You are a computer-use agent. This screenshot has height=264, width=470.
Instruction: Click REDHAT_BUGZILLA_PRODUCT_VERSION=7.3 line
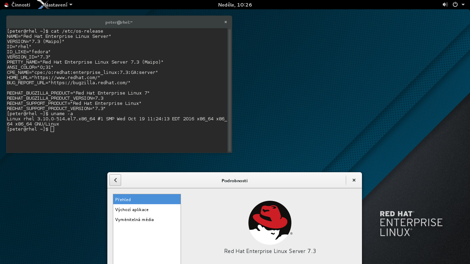(x=55, y=98)
